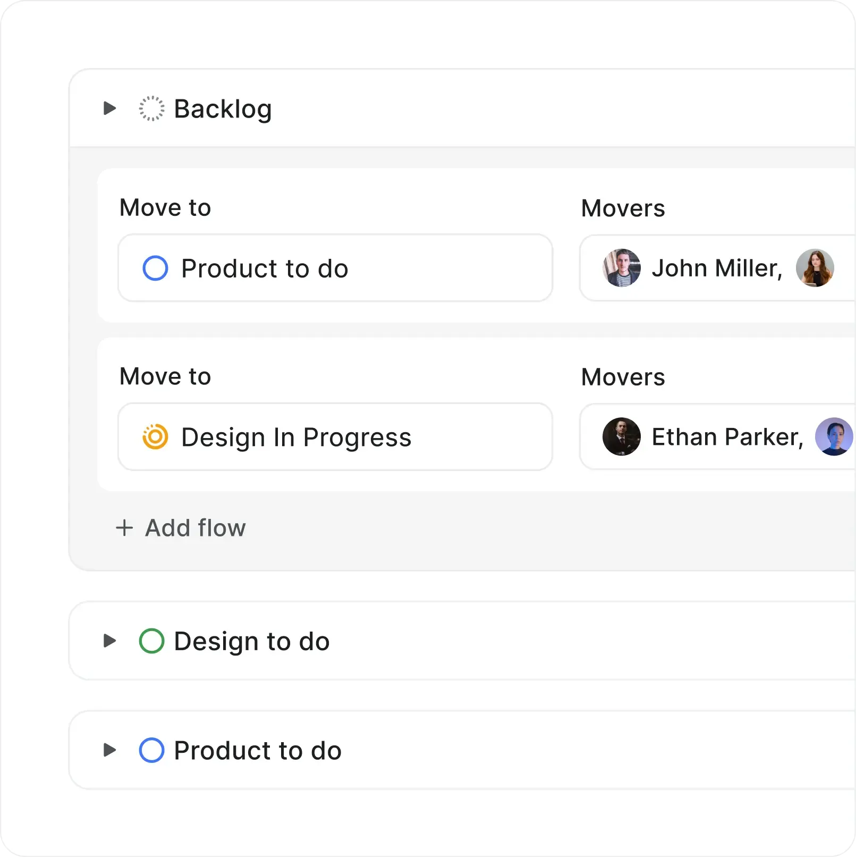Expand the Design to do section
The height and width of the screenshot is (857, 856).
click(x=109, y=641)
